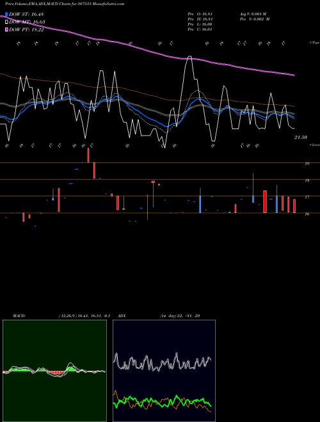Click the 18 price axis label
Image resolution: width=320 pixels, height=422 pixels.
coord(307,181)
